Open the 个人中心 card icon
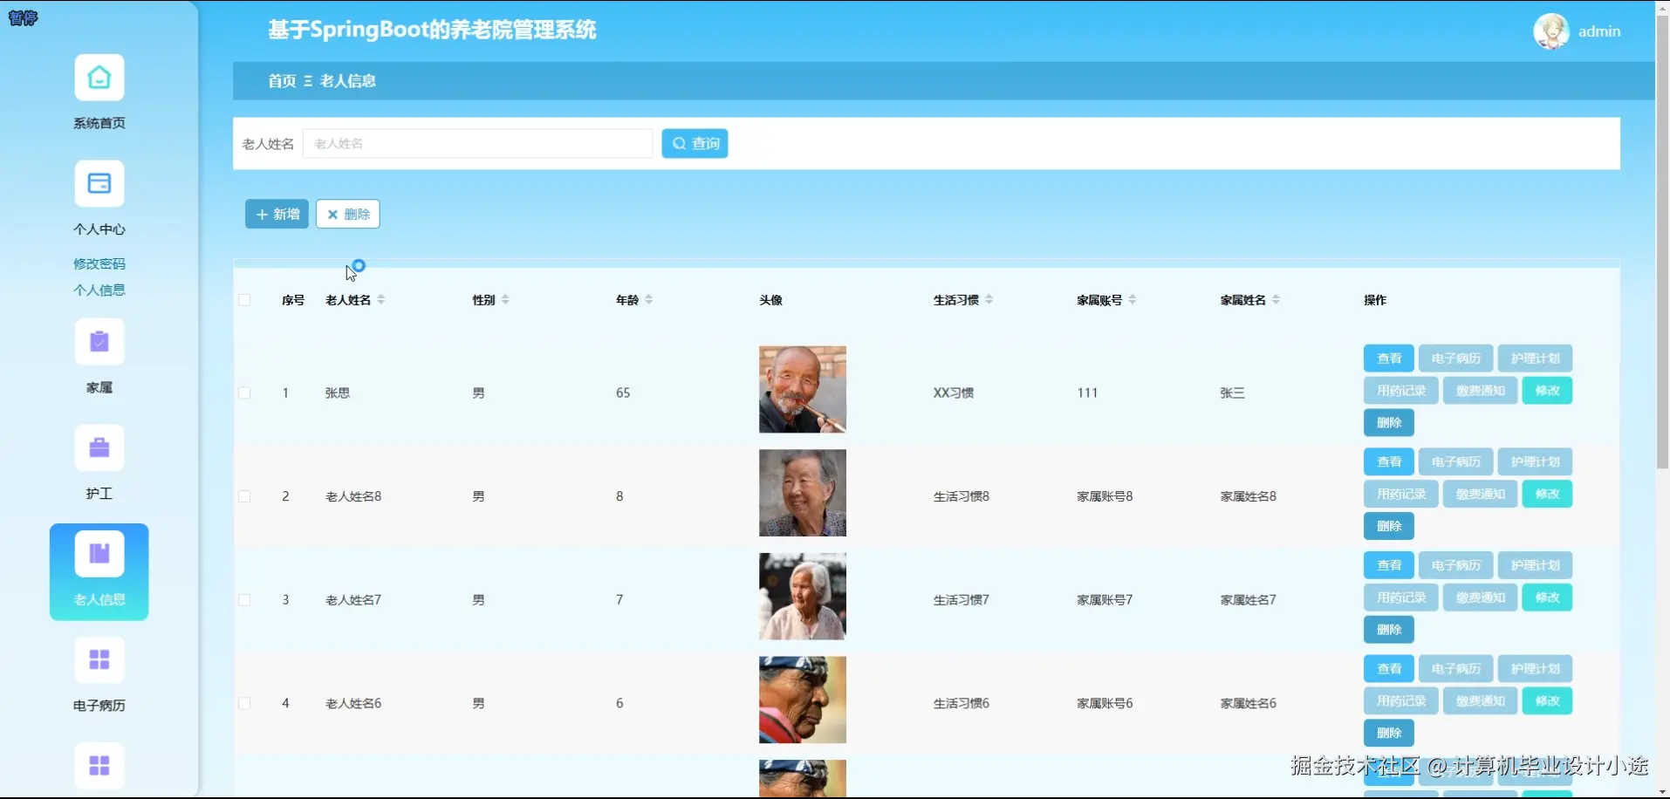 tap(99, 183)
